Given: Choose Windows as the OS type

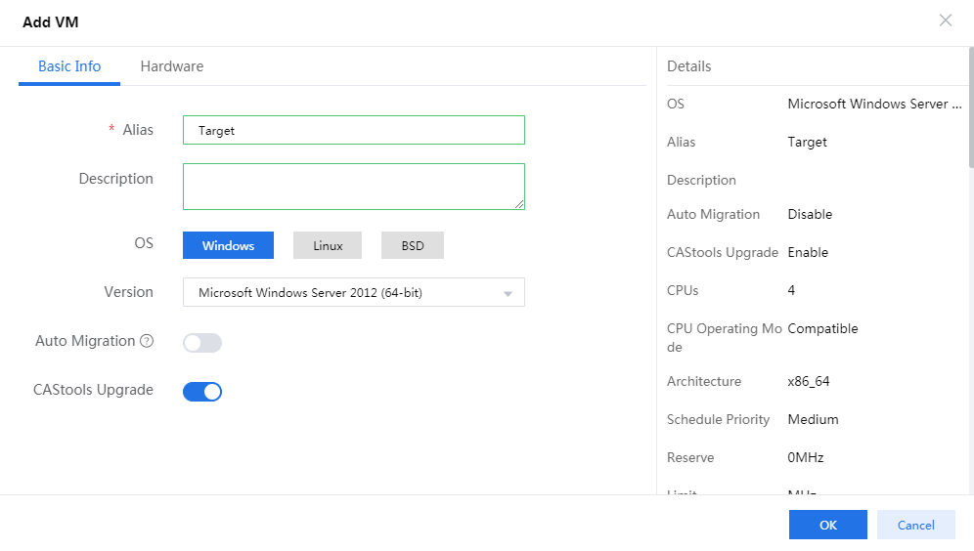Looking at the screenshot, I should (228, 245).
